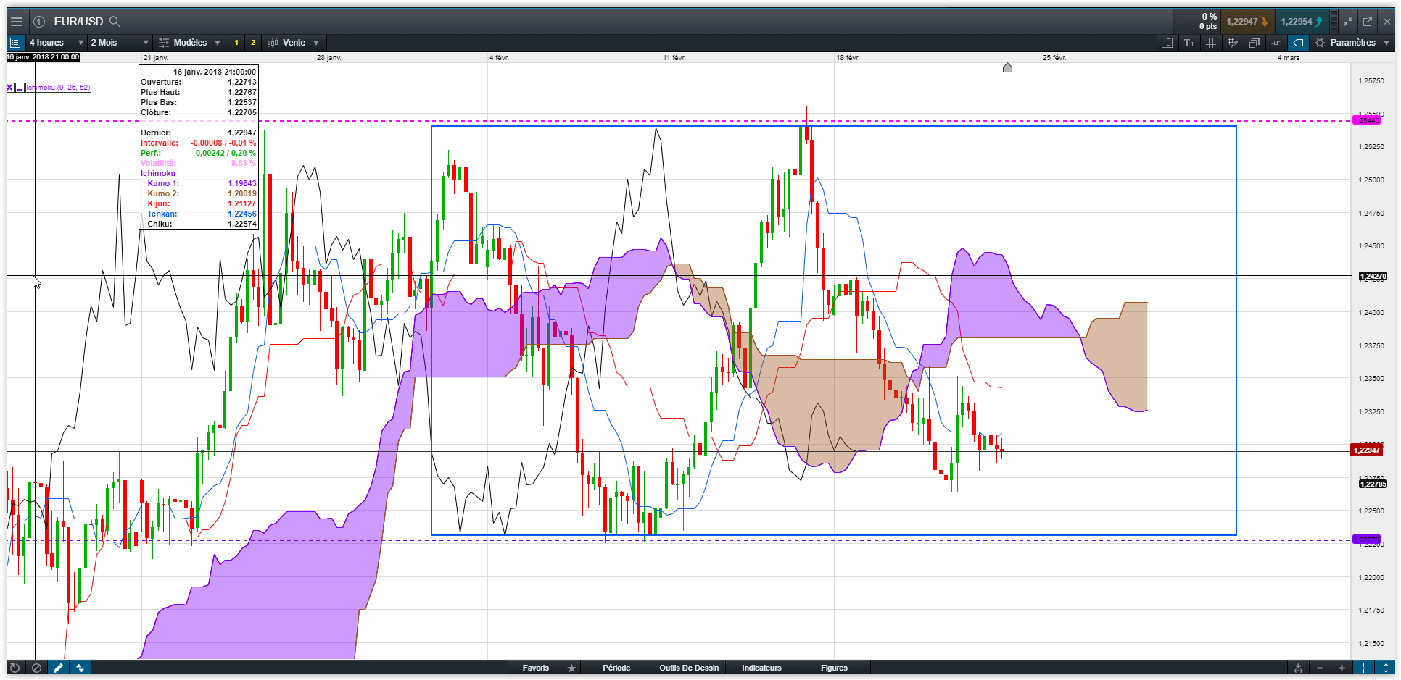This screenshot has width=1401, height=680.
Task: Select the pencil drawing tool icon
Action: click(58, 668)
